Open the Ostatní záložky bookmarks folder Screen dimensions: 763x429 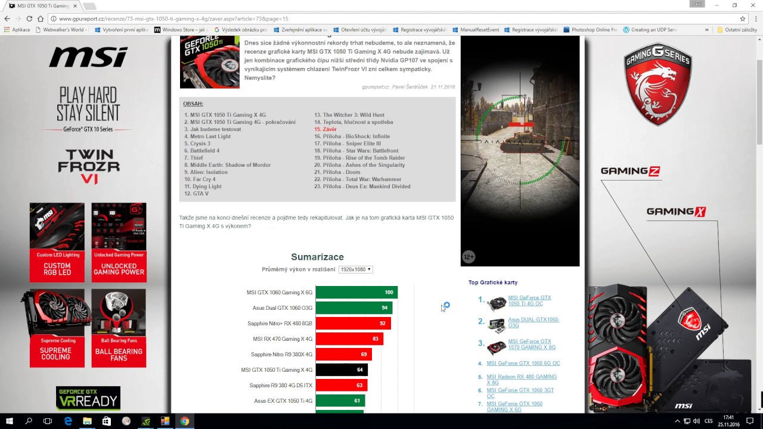(x=737, y=30)
